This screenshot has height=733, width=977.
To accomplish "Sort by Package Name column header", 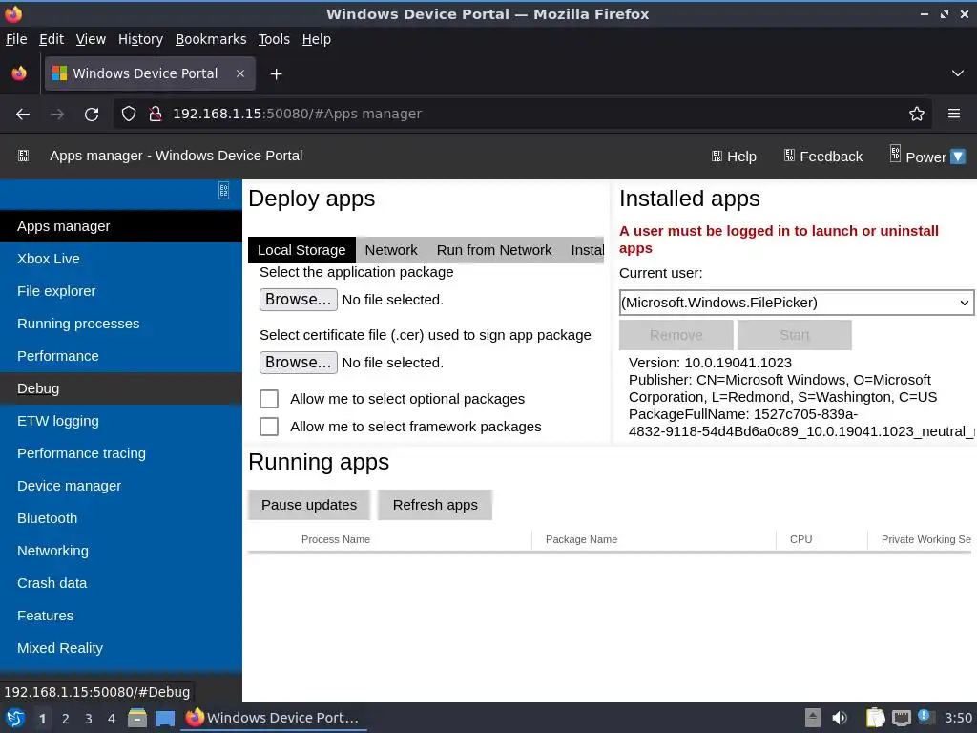I will [581, 540].
